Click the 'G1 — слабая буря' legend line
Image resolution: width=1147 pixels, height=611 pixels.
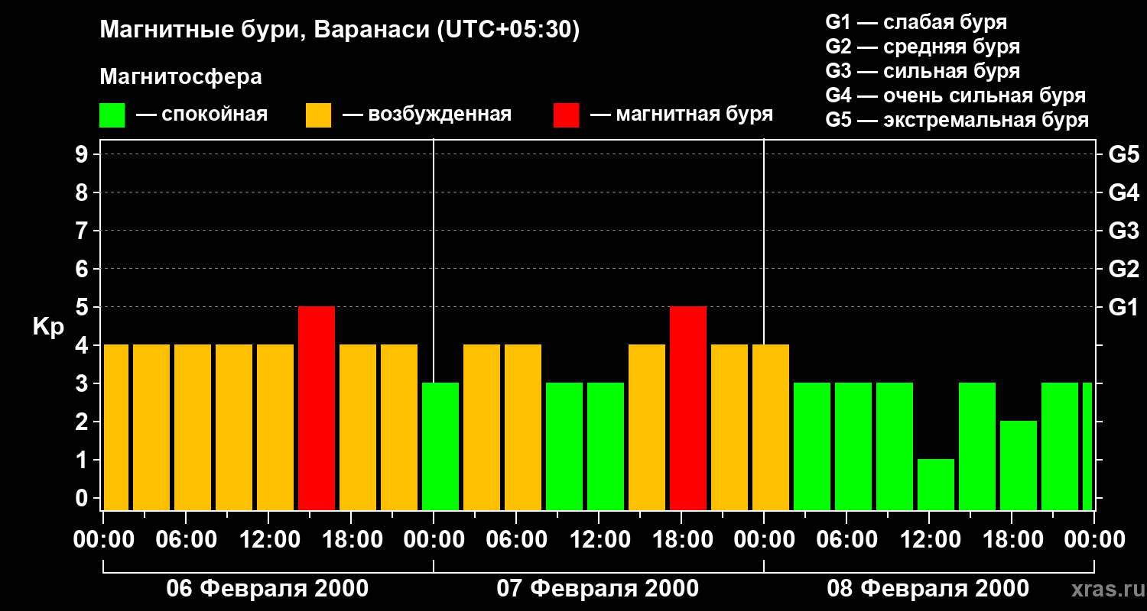tap(916, 22)
